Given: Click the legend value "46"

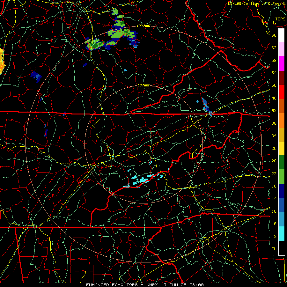Looking at the screenshot, I should pos(274,98).
